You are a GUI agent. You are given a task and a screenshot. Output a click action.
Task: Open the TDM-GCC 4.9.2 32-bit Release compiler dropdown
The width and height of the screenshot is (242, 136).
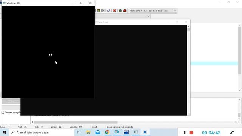coord(153,11)
